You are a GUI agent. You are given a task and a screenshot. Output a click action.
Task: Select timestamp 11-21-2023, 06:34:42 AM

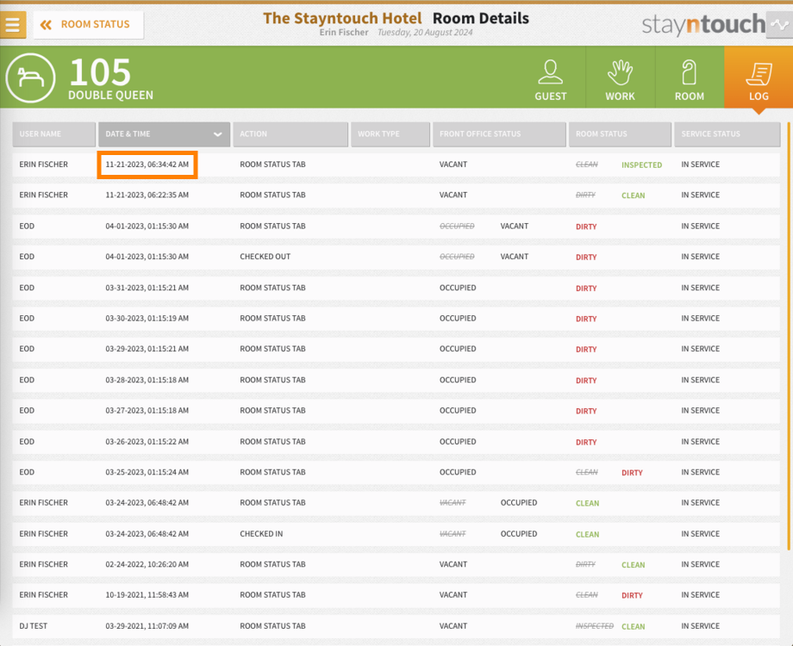147,165
